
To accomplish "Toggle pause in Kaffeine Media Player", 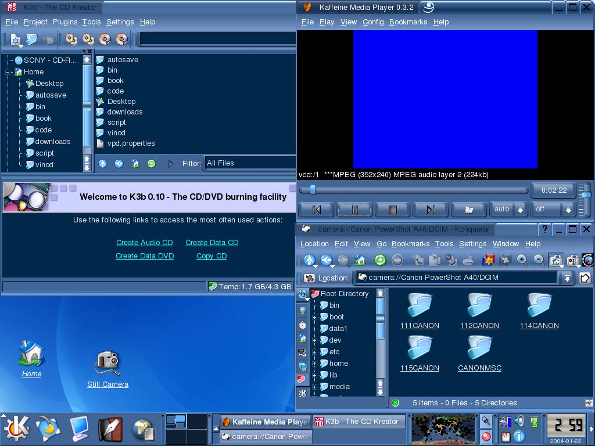I will [354, 209].
